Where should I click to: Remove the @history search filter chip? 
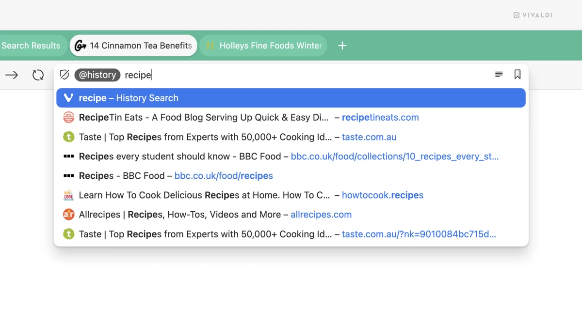[97, 75]
